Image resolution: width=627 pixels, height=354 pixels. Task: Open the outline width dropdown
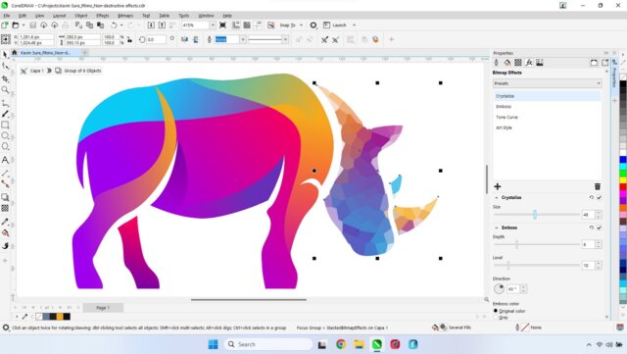point(242,39)
